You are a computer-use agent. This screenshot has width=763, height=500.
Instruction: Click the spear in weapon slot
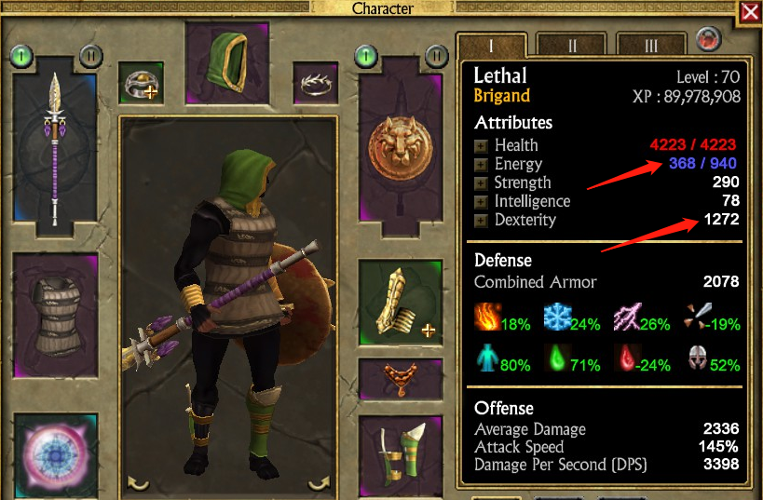coord(54,147)
